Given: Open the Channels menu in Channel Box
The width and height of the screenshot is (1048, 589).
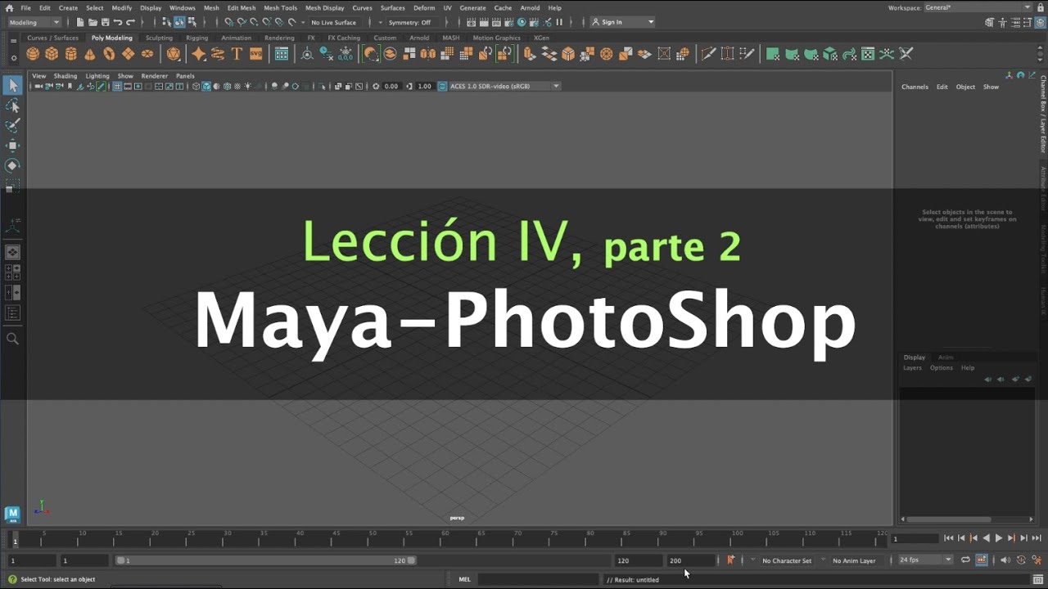Looking at the screenshot, I should pos(915,87).
